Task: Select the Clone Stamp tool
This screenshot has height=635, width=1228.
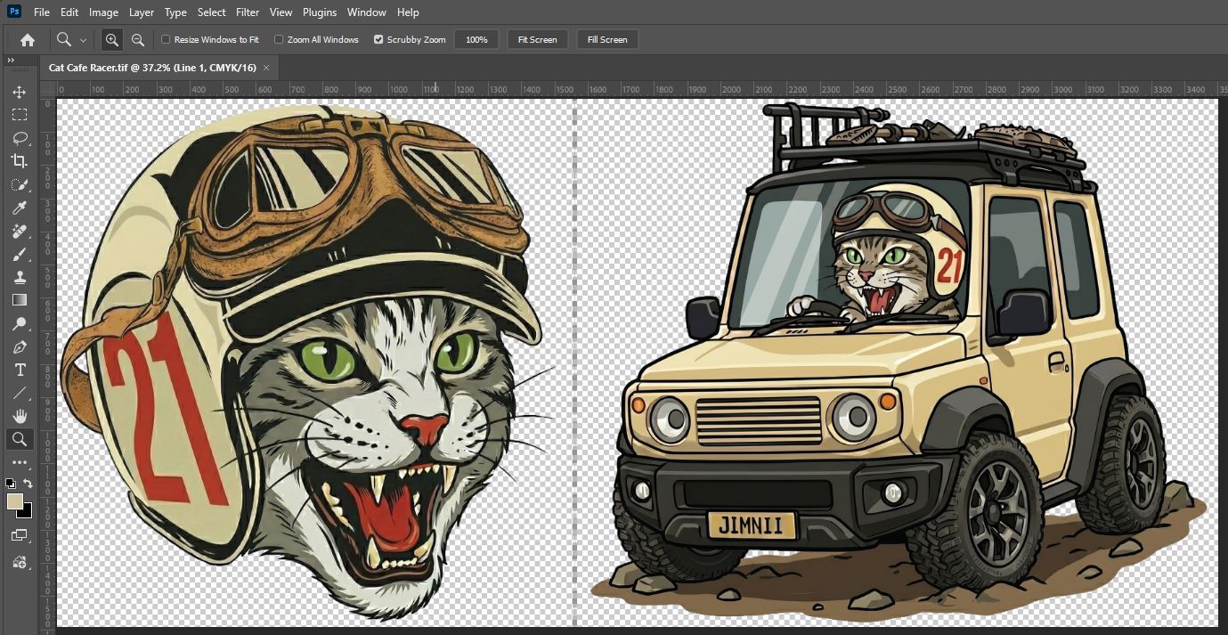Action: [20, 277]
